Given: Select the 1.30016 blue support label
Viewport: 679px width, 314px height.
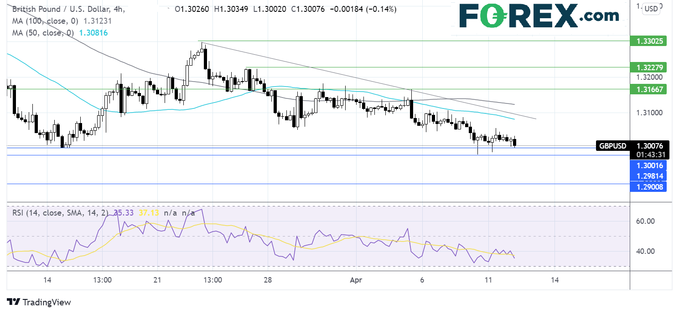Looking at the screenshot, I should point(648,165).
